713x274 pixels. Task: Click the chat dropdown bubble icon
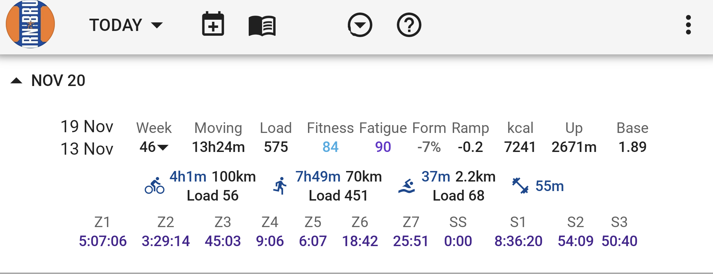(x=360, y=25)
